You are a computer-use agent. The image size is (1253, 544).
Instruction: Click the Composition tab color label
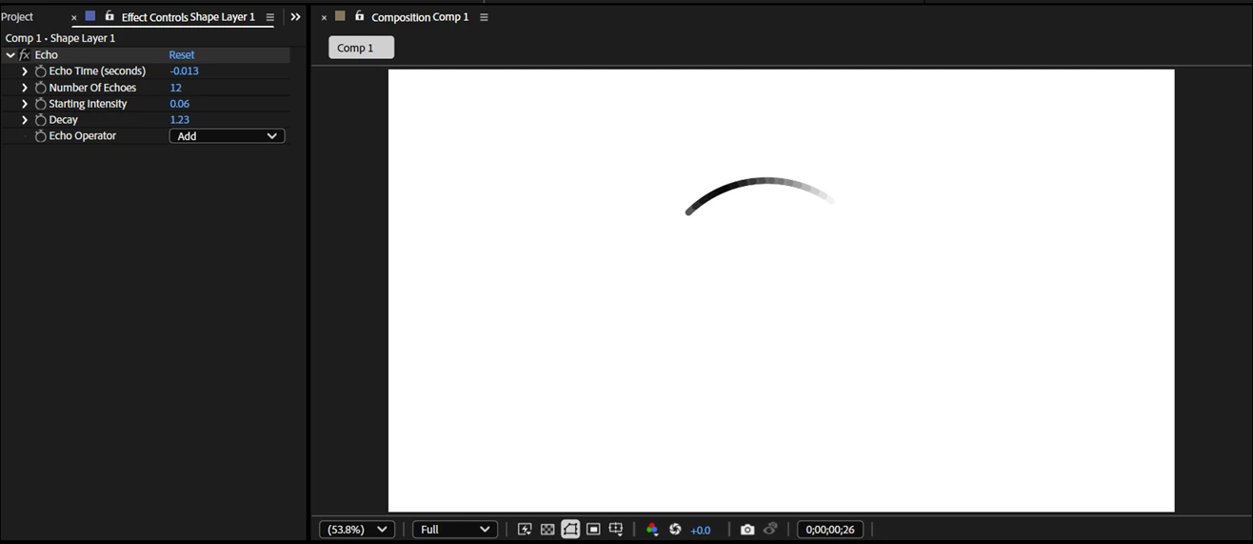pos(340,16)
